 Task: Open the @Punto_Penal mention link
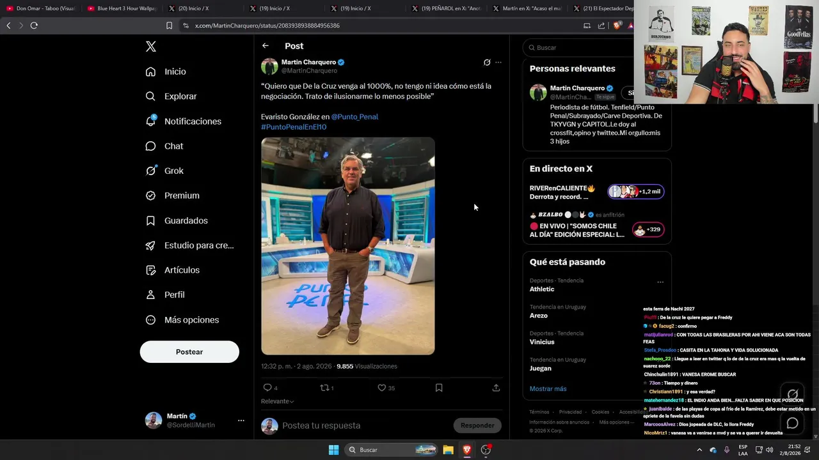(354, 117)
